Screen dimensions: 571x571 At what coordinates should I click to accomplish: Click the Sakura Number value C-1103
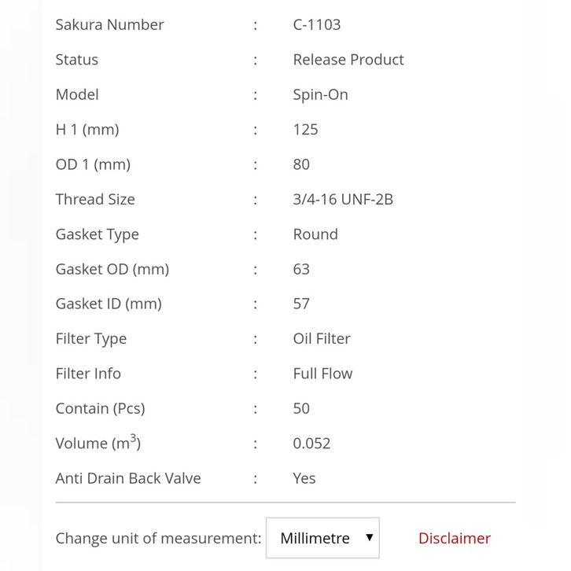tap(316, 24)
